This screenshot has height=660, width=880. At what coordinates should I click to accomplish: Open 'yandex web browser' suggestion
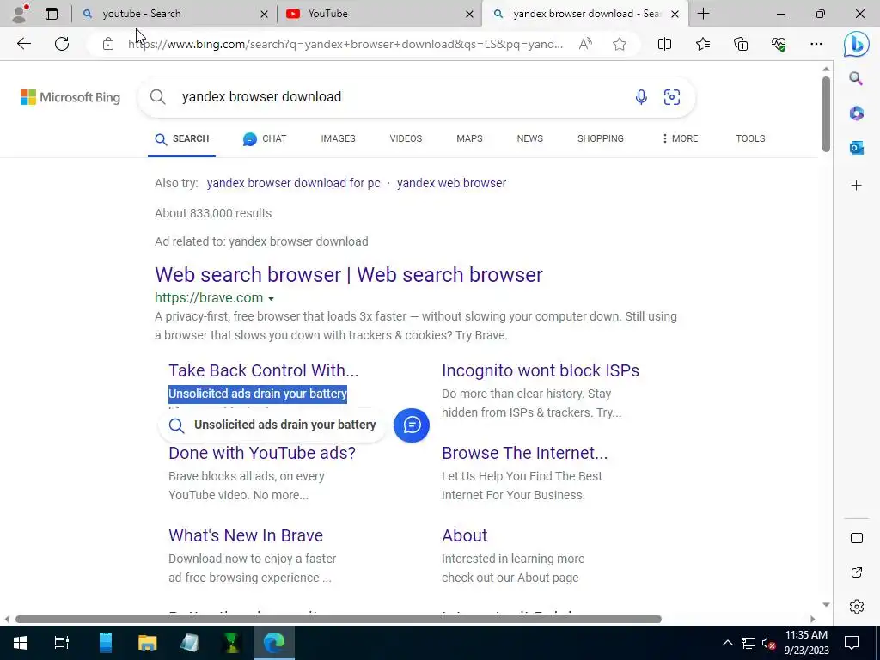[x=451, y=184]
